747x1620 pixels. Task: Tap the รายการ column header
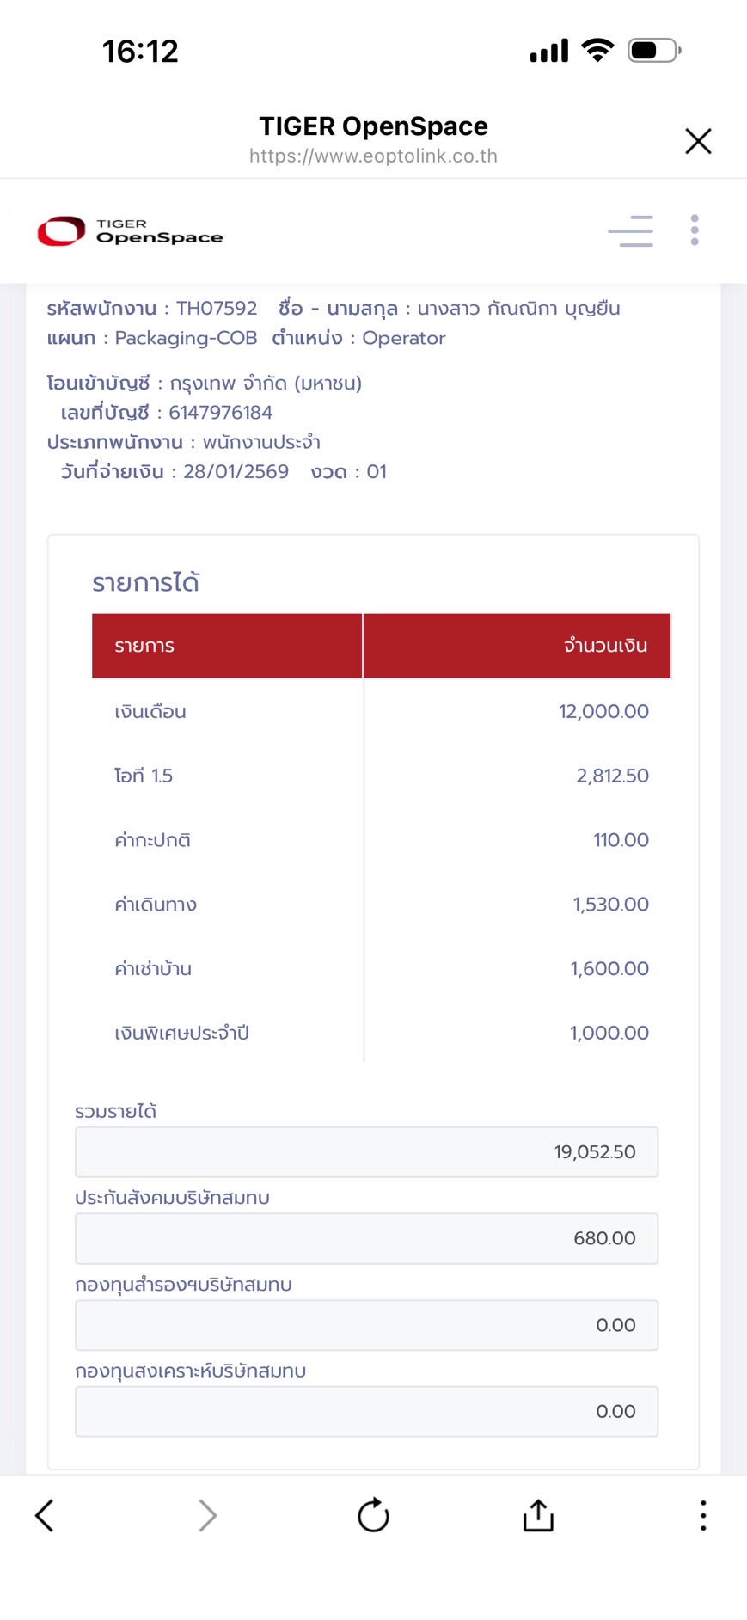227,646
